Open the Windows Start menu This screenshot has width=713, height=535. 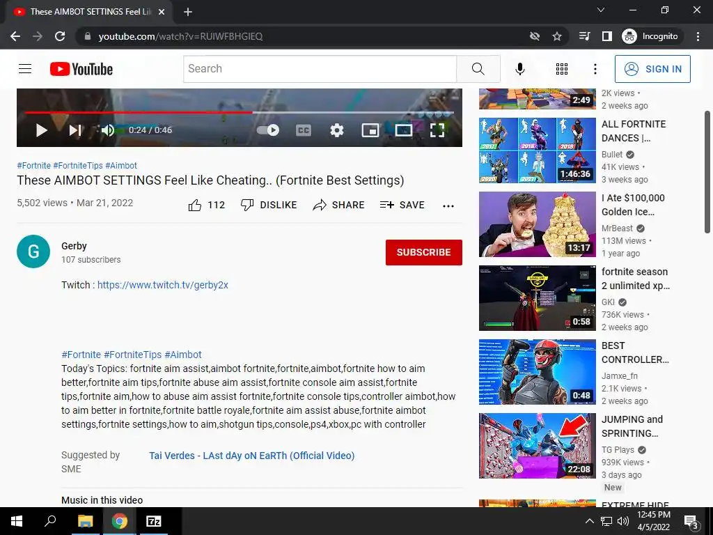17,521
